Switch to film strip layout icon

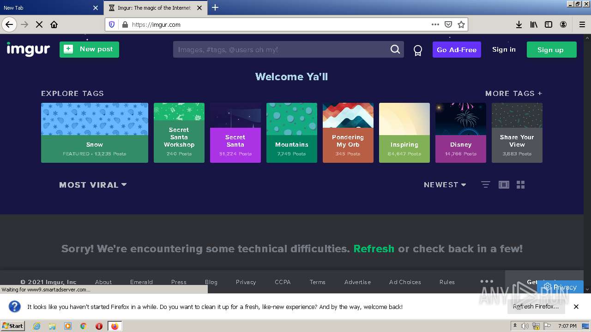[504, 184]
